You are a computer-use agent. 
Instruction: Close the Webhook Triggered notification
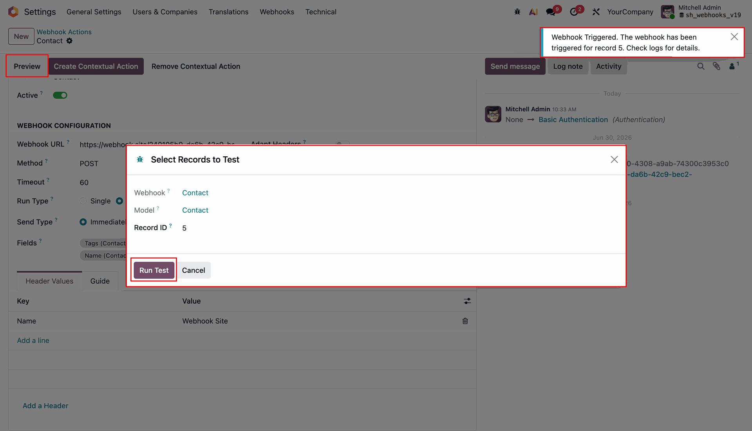[x=734, y=37]
